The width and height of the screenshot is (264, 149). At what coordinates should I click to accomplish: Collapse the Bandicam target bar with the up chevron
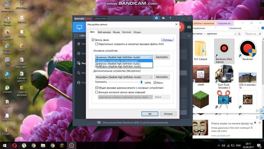[x=189, y=36]
